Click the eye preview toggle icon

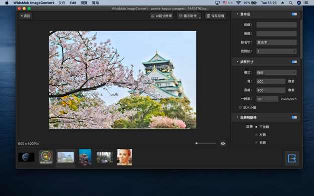click(x=223, y=143)
